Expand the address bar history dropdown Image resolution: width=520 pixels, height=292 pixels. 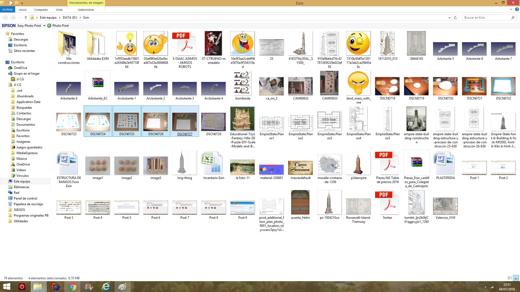click(449, 18)
